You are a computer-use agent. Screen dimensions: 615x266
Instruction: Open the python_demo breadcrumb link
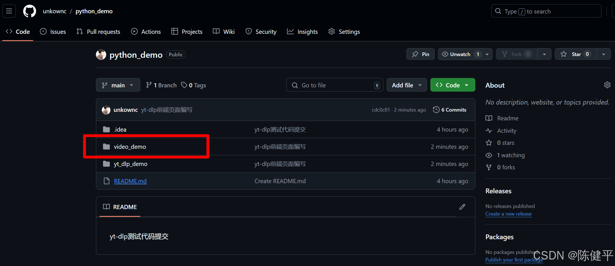[x=94, y=11]
